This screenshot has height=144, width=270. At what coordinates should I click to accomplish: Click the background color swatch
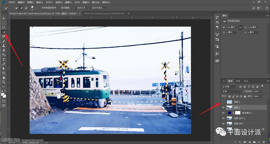click(x=5, y=96)
